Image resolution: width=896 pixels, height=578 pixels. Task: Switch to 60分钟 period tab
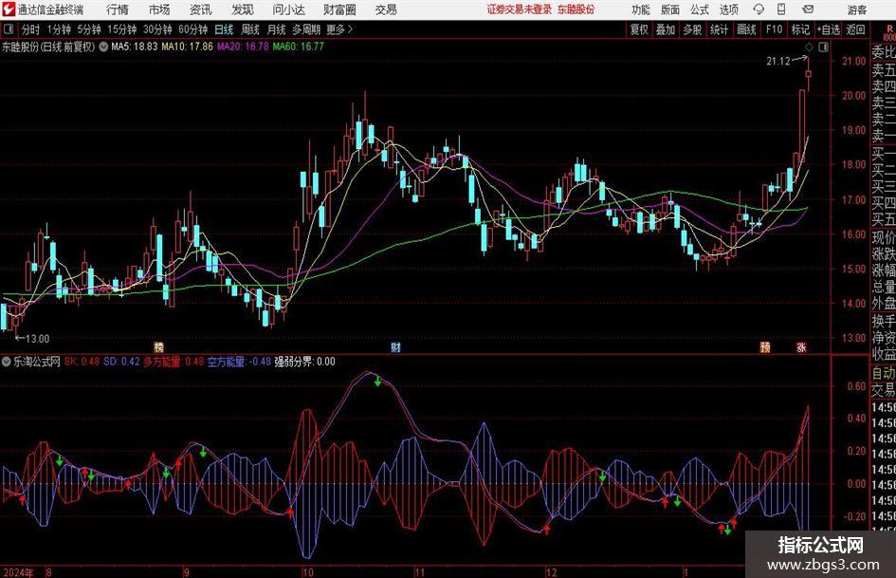click(193, 29)
